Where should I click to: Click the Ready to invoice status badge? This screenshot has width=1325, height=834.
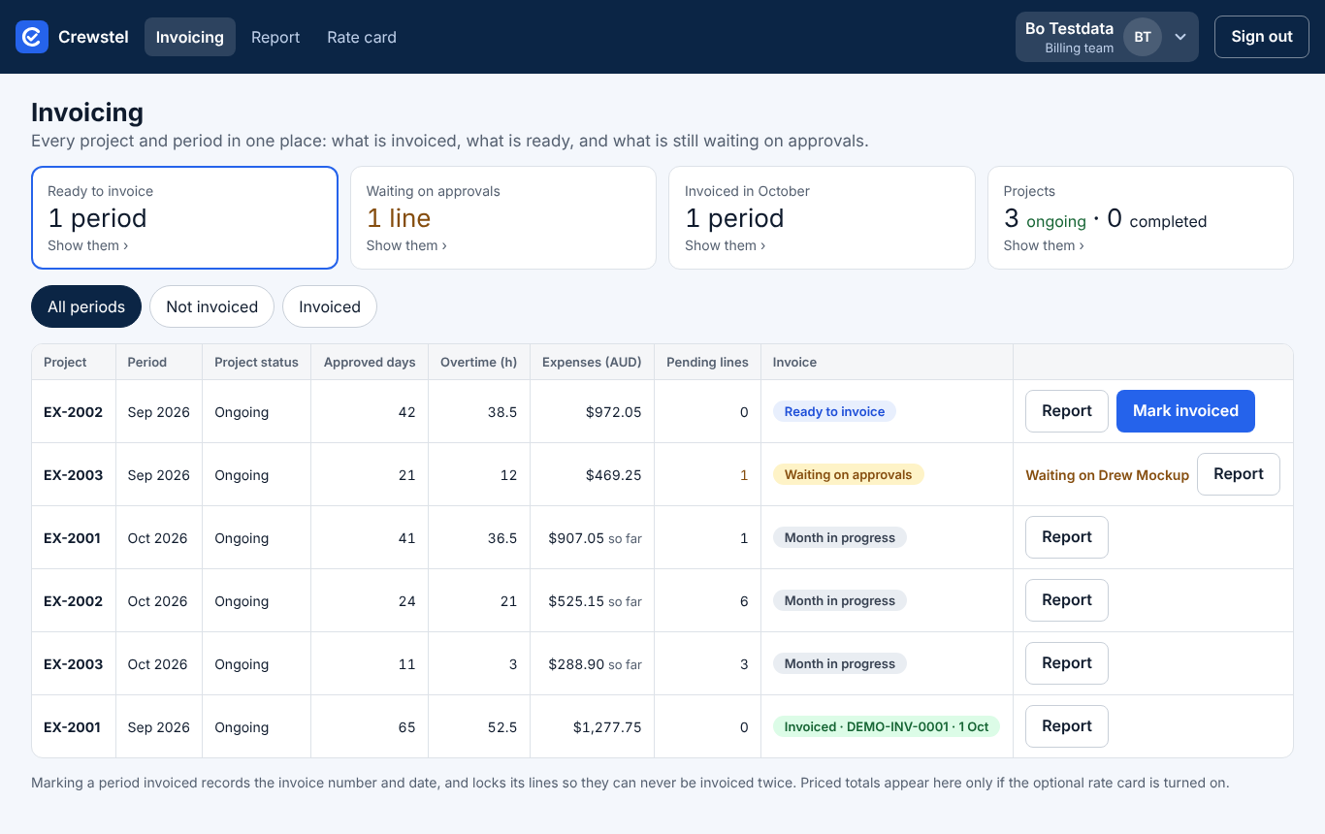tap(834, 411)
